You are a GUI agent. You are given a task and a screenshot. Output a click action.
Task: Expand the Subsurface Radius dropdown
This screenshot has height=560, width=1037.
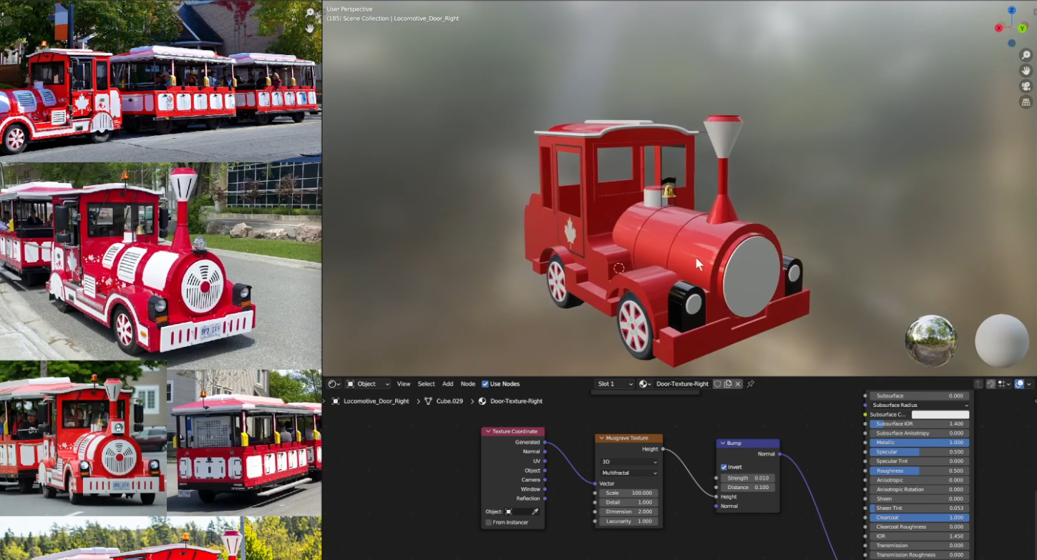point(920,406)
